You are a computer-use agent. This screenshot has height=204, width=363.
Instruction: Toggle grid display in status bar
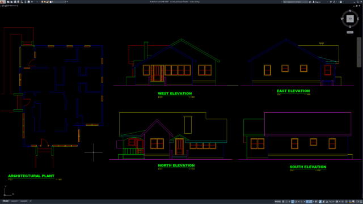(283, 202)
